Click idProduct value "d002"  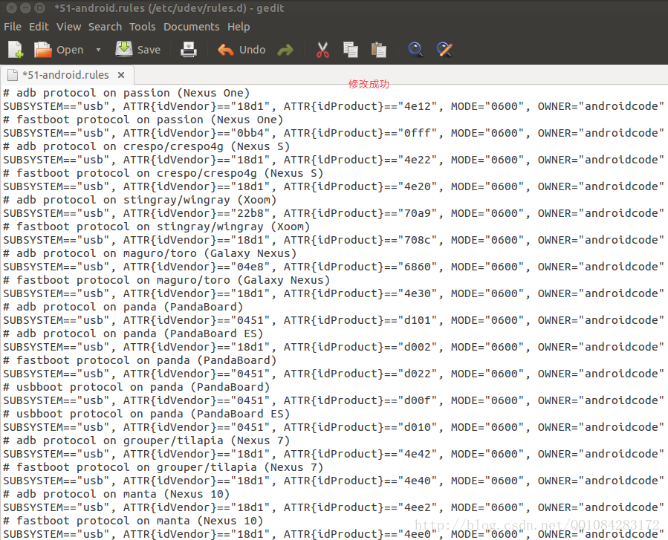coord(417,347)
